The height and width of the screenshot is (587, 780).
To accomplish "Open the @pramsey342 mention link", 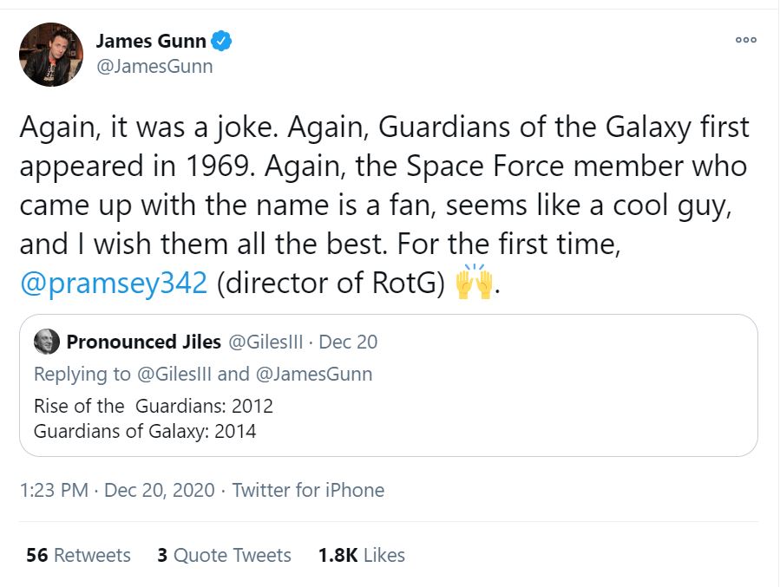I will click(x=113, y=284).
